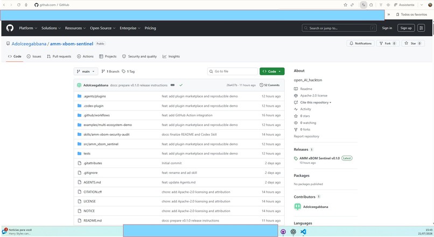Switch to the Actions tab
434x237 pixels.
coord(85,56)
